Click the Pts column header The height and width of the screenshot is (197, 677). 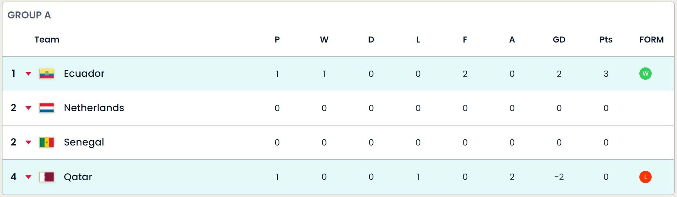pyautogui.click(x=606, y=40)
